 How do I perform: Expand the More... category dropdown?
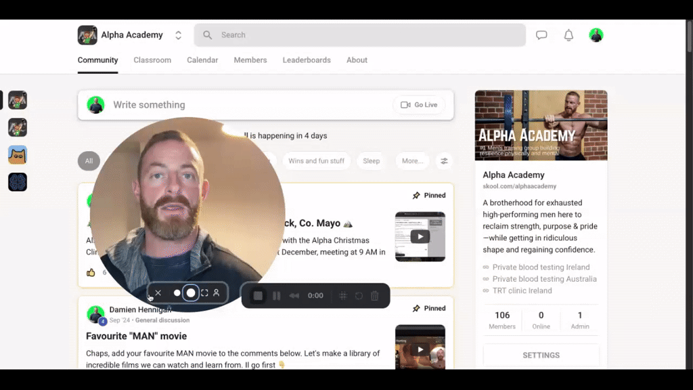tap(413, 161)
